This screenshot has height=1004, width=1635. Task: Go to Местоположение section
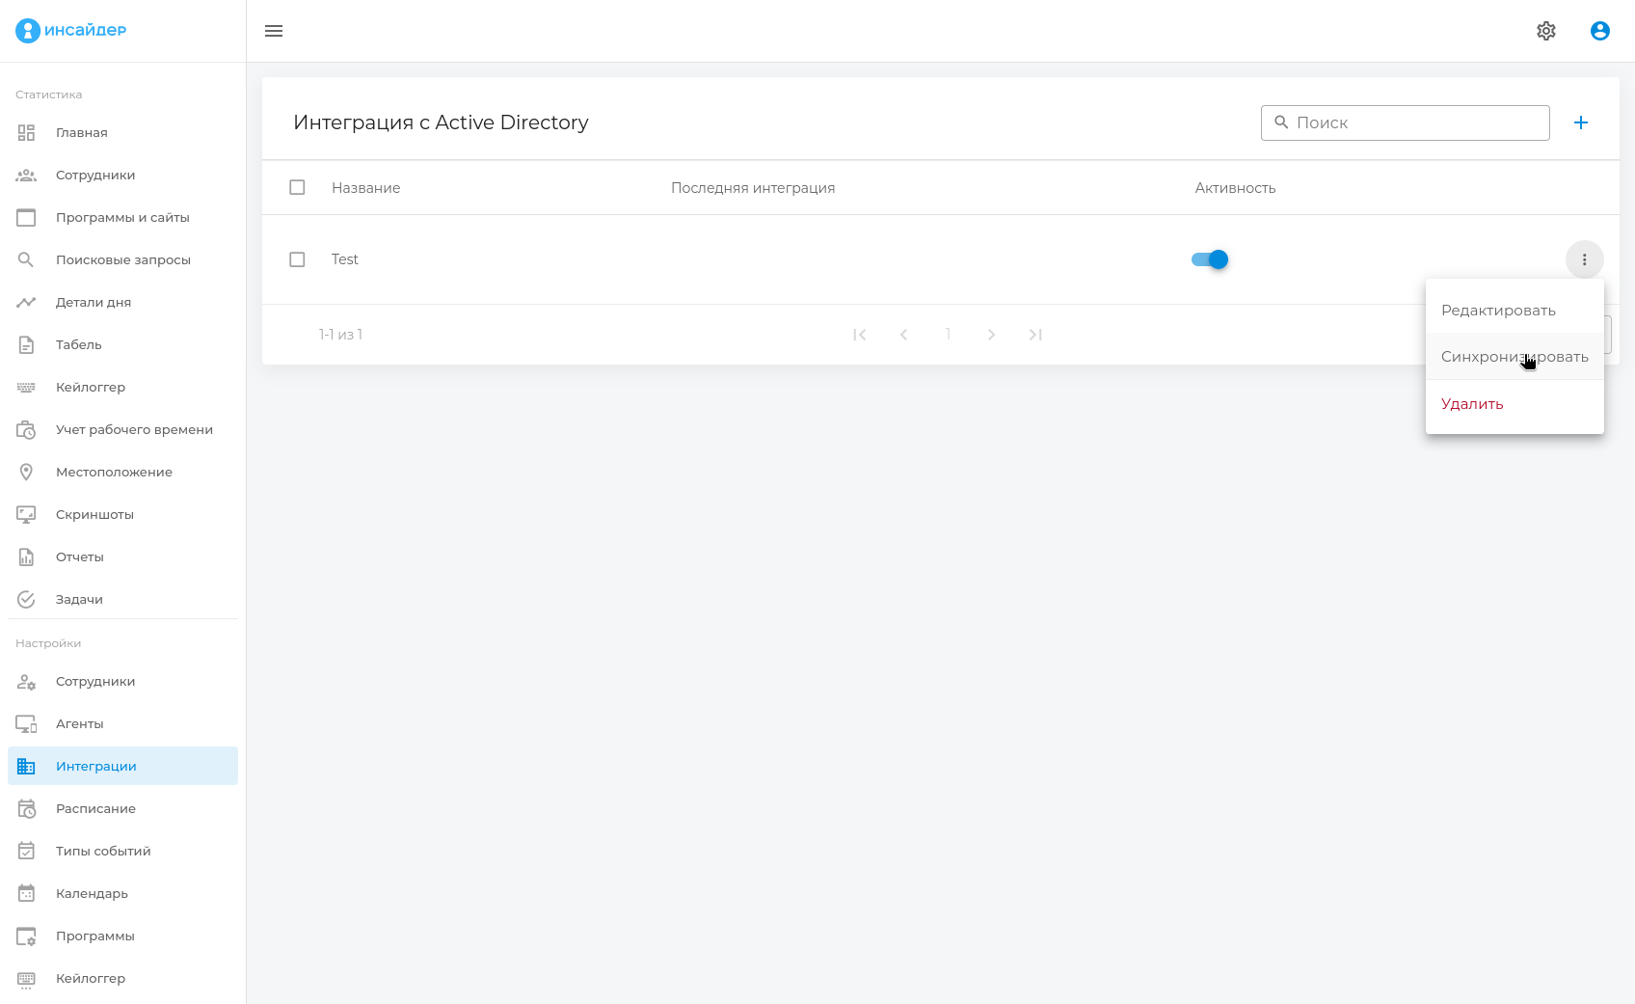(114, 472)
